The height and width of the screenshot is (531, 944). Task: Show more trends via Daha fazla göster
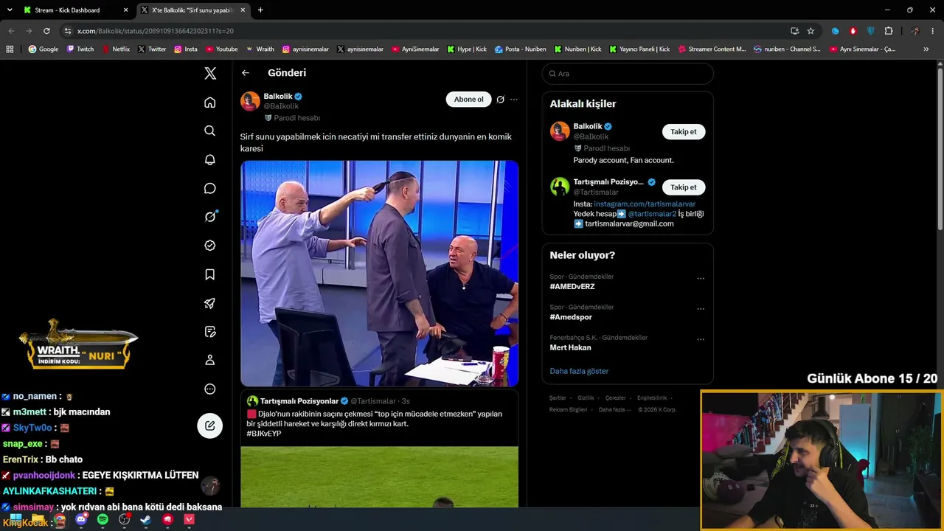(x=579, y=371)
